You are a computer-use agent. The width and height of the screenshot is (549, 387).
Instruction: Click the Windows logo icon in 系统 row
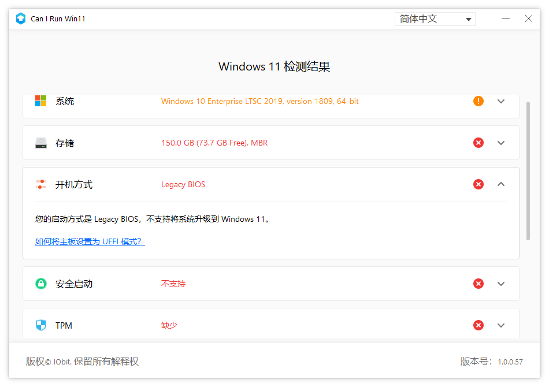point(41,101)
